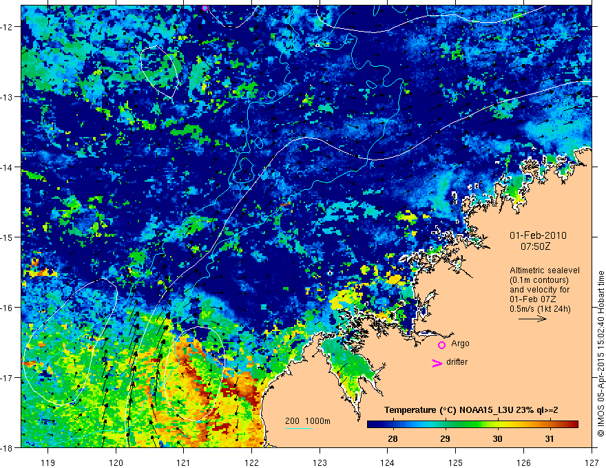Click the longitude axis label 121
Image resolution: width=606 pixels, height=468 pixels.
(x=184, y=462)
